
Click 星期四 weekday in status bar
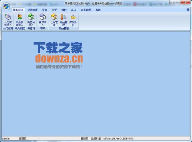[x=84, y=138]
